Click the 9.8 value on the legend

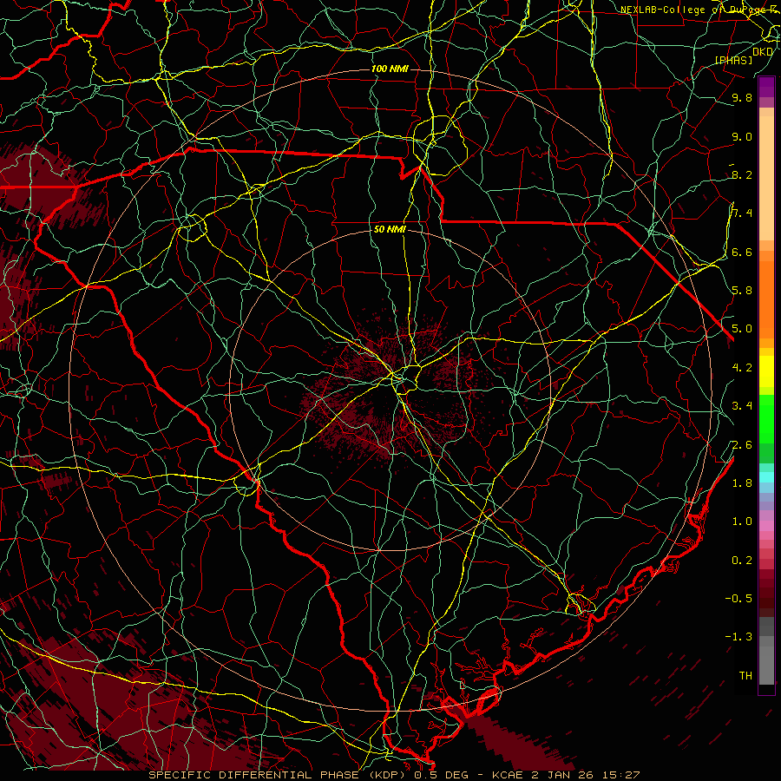tap(742, 97)
